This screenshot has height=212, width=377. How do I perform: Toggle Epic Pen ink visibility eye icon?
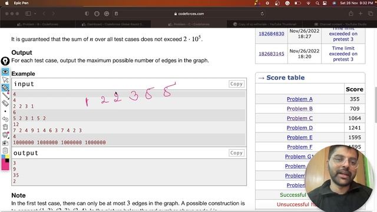[5, 72]
